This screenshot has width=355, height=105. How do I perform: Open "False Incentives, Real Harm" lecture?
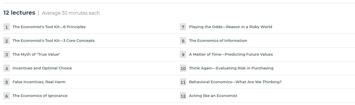click(39, 82)
